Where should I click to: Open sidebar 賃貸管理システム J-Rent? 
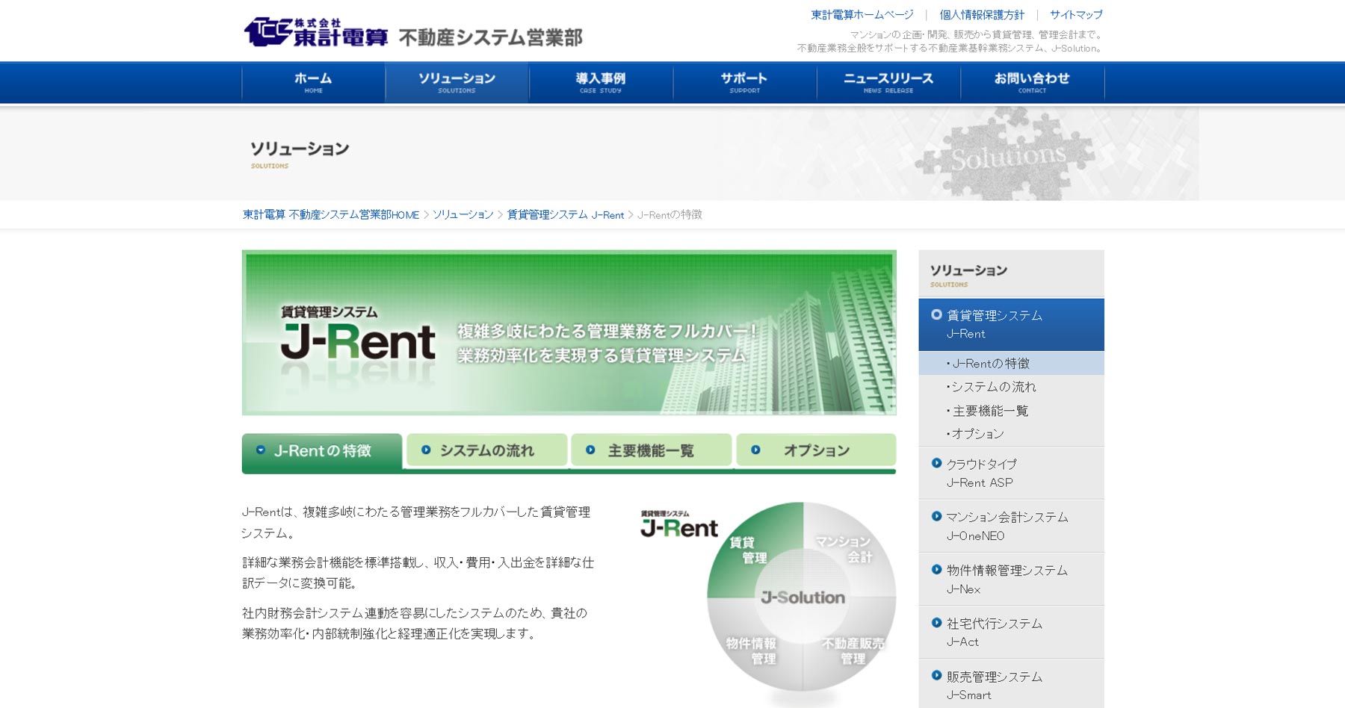pos(1011,325)
